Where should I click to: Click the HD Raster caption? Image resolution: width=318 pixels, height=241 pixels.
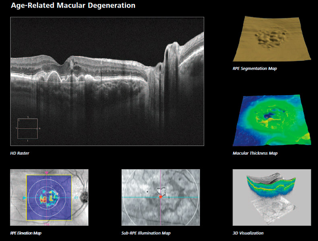point(20,153)
